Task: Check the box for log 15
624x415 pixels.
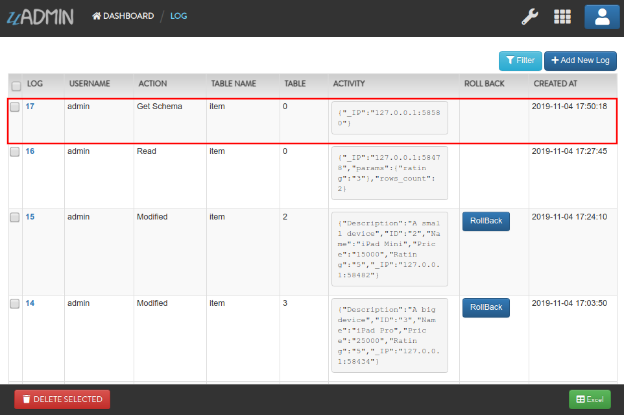Action: (x=15, y=217)
